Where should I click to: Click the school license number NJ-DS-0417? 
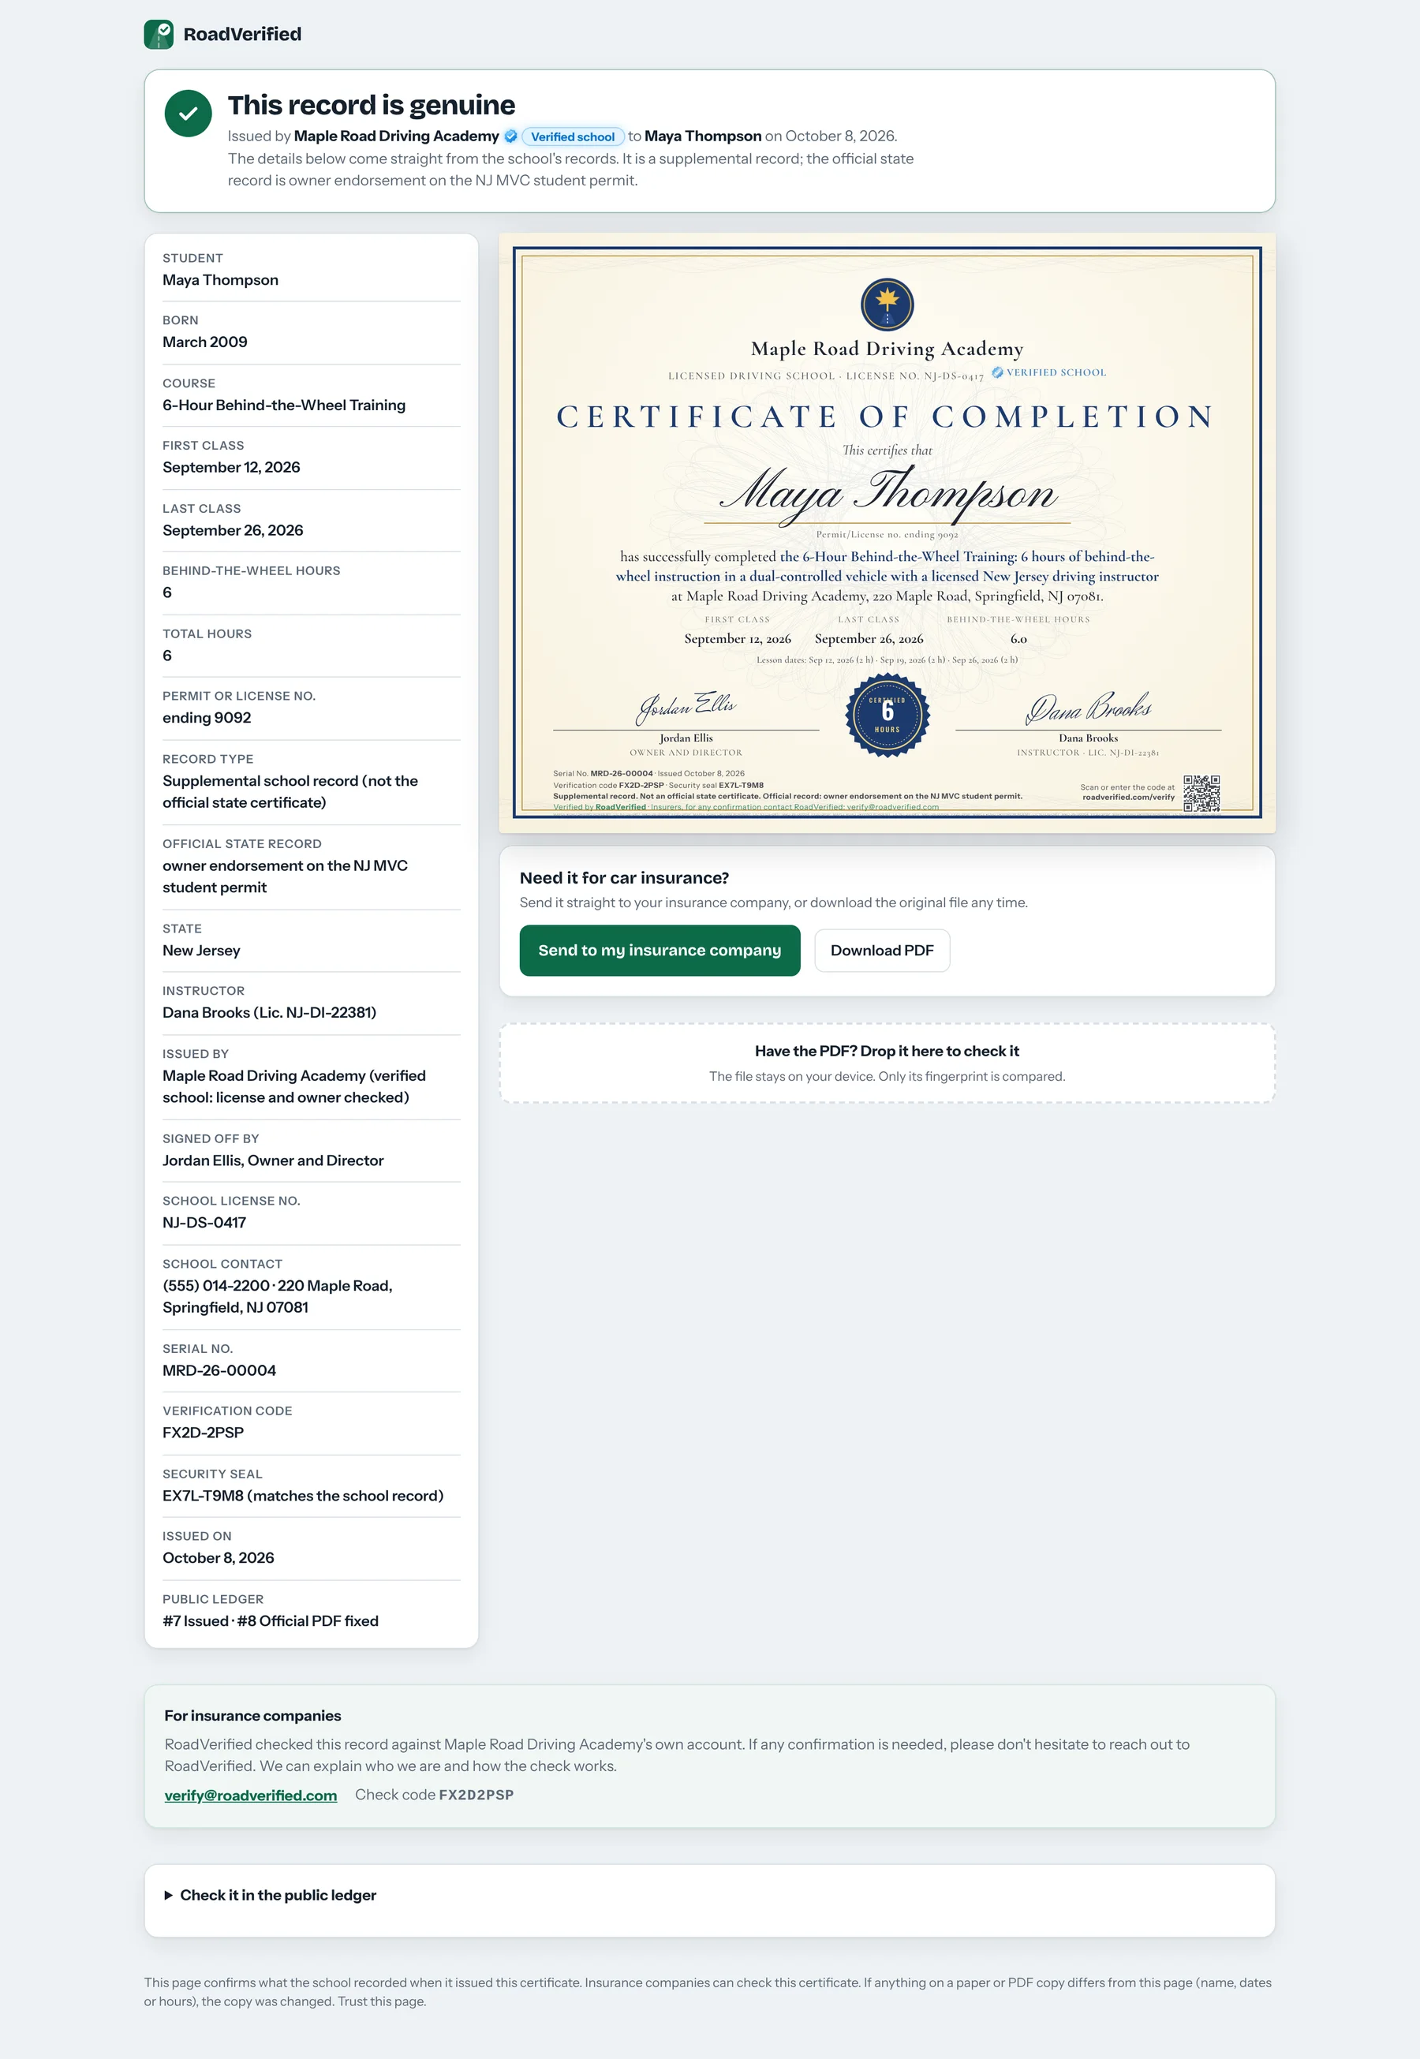click(x=204, y=1223)
